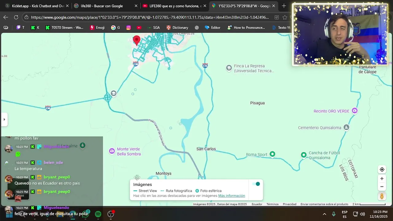Click the El Empalme green tree marker
This screenshot has width=393, height=221.
[82, 145]
